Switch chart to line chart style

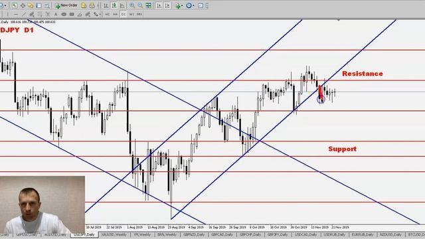tap(122, 5)
